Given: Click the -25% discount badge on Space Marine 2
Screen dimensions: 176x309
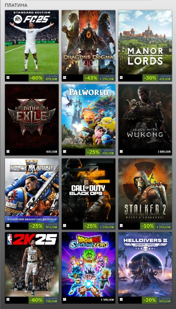Looking at the screenshot, I should pos(36,226).
